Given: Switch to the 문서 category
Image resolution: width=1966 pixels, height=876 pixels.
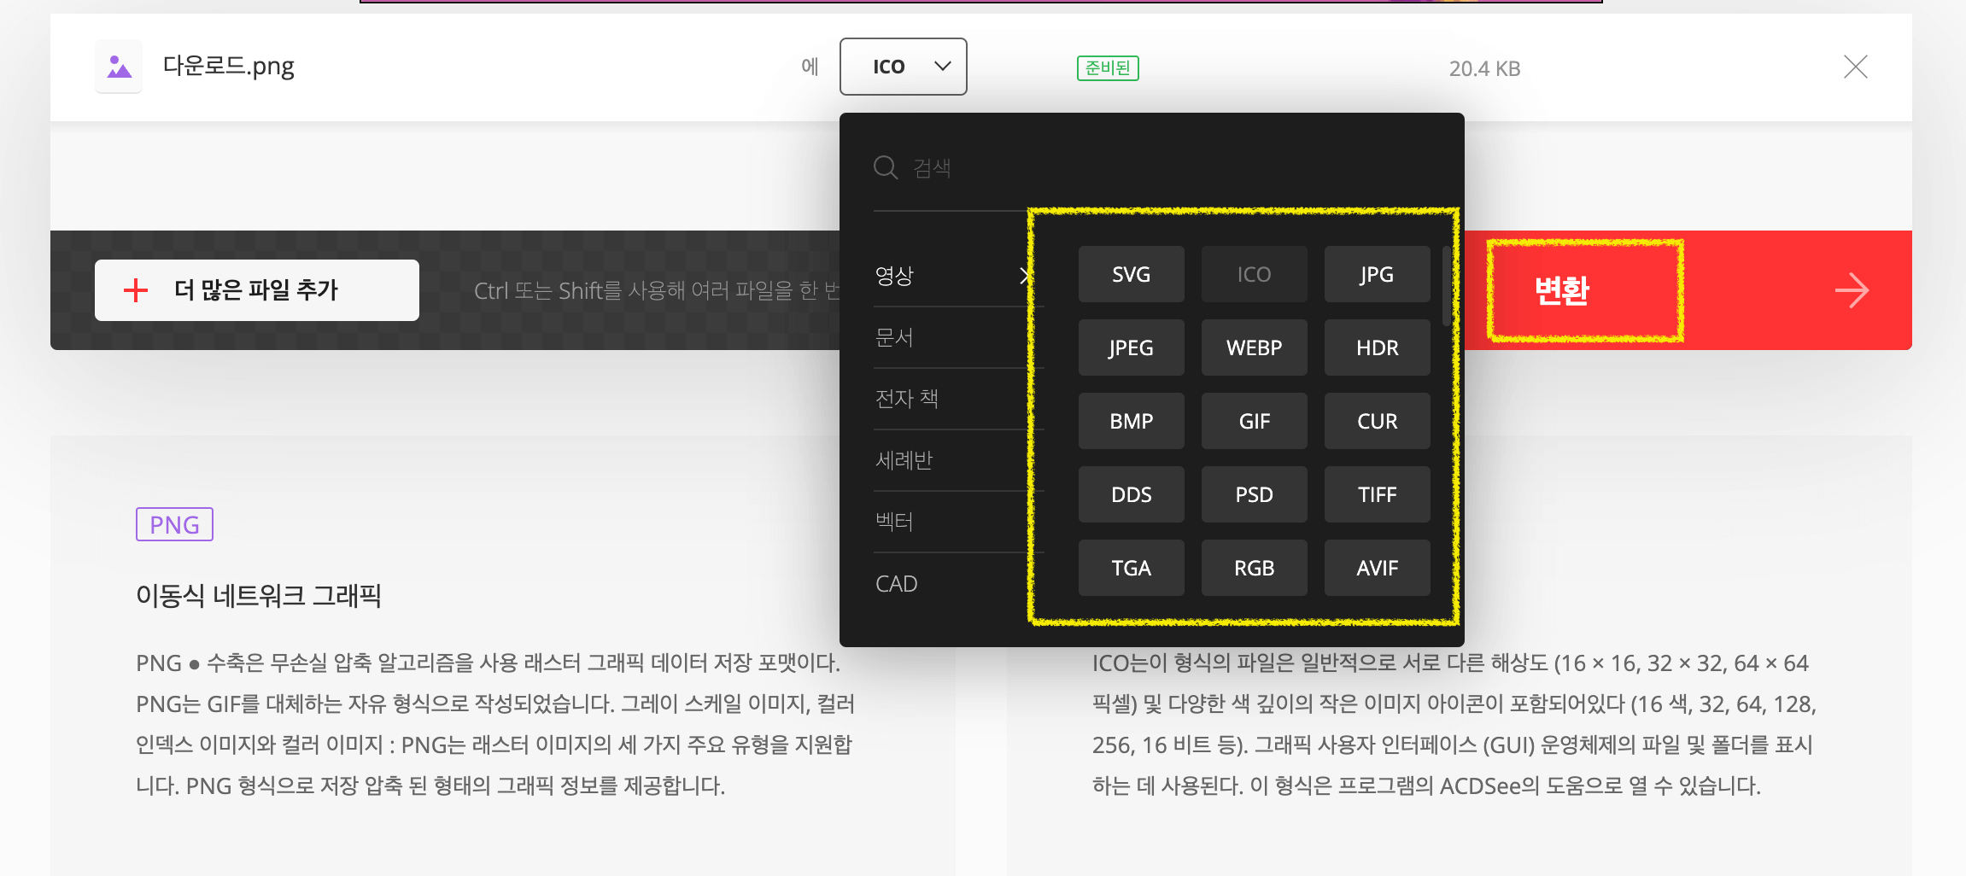Looking at the screenshot, I should pyautogui.click(x=893, y=337).
